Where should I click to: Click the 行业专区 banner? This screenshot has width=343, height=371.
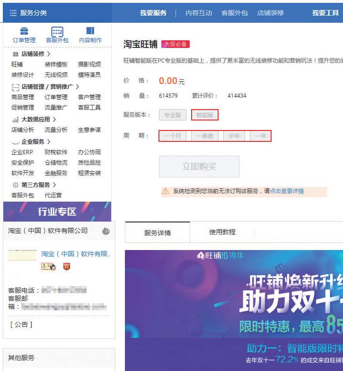(57, 212)
